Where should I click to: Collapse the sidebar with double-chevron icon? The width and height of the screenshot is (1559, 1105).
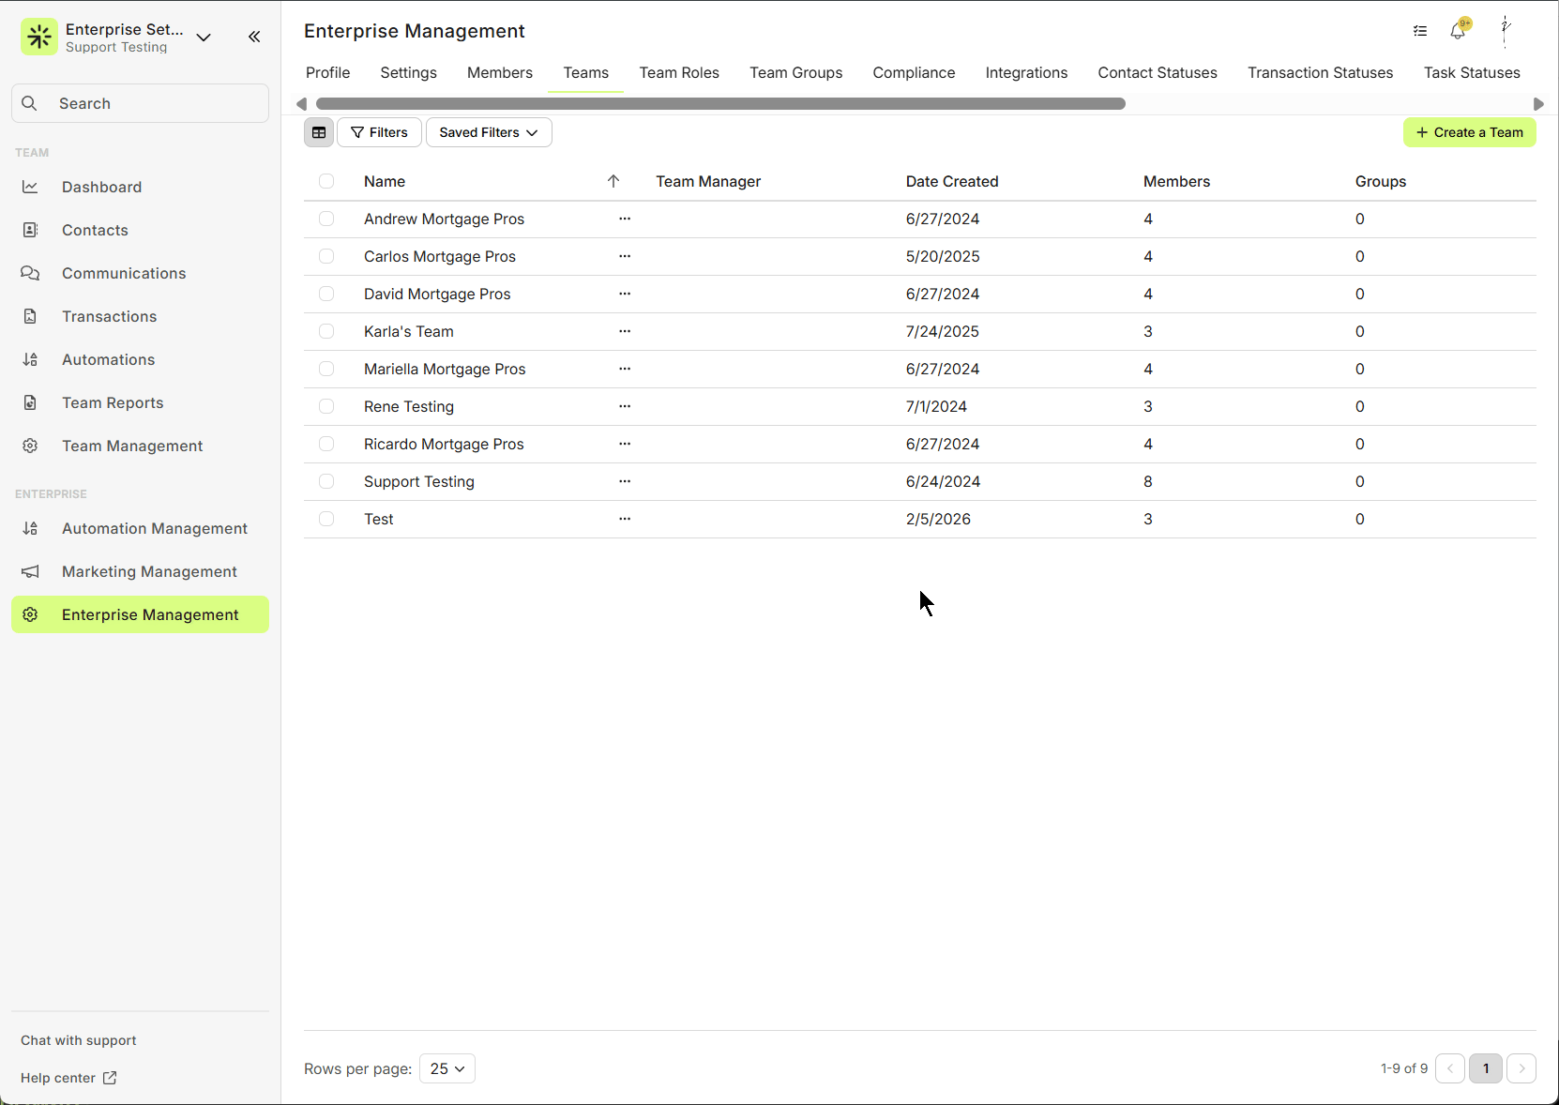(x=254, y=37)
